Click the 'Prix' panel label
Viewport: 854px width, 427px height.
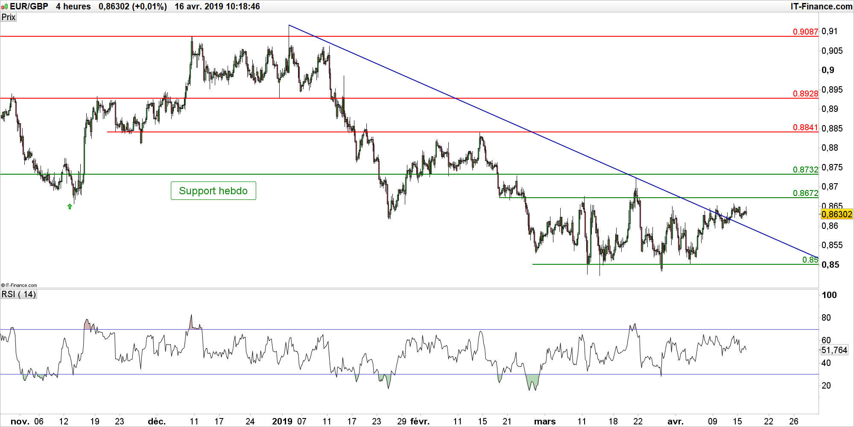tap(9, 17)
